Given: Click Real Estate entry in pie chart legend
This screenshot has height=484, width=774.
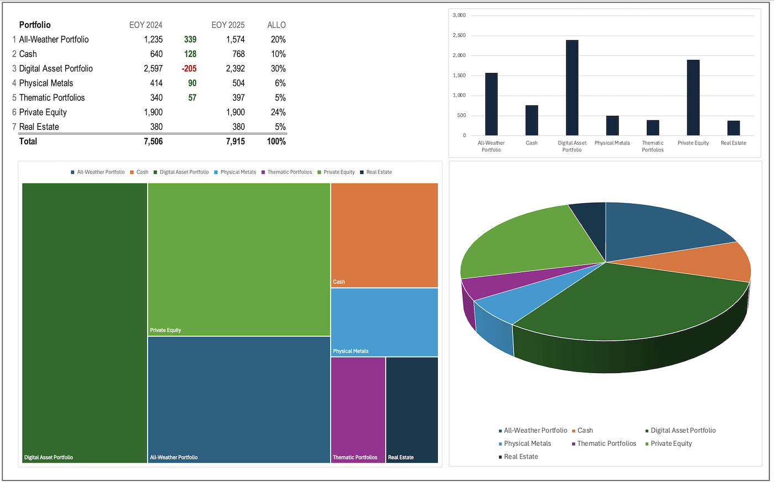Looking at the screenshot, I should 521,457.
